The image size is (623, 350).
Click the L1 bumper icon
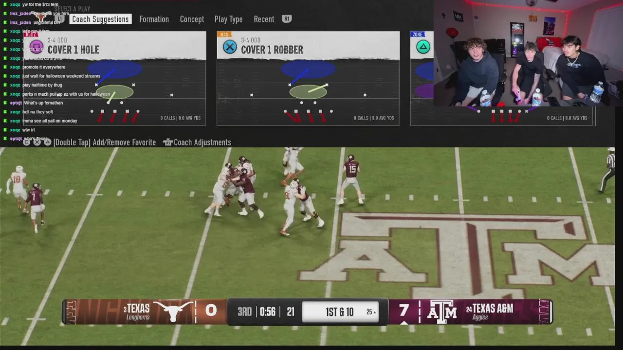point(59,18)
